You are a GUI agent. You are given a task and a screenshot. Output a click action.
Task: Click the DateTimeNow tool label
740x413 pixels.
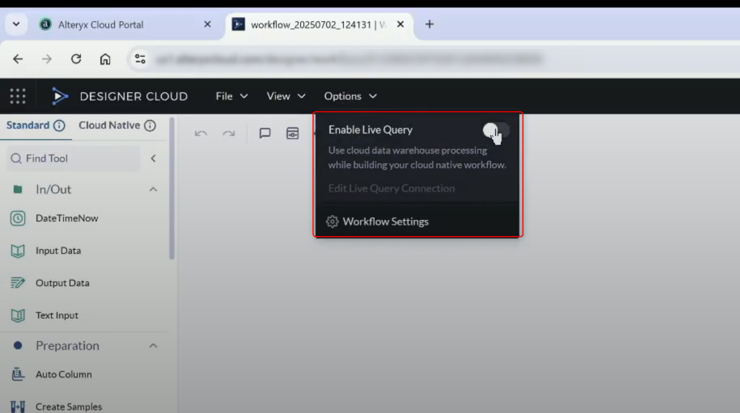pos(67,218)
